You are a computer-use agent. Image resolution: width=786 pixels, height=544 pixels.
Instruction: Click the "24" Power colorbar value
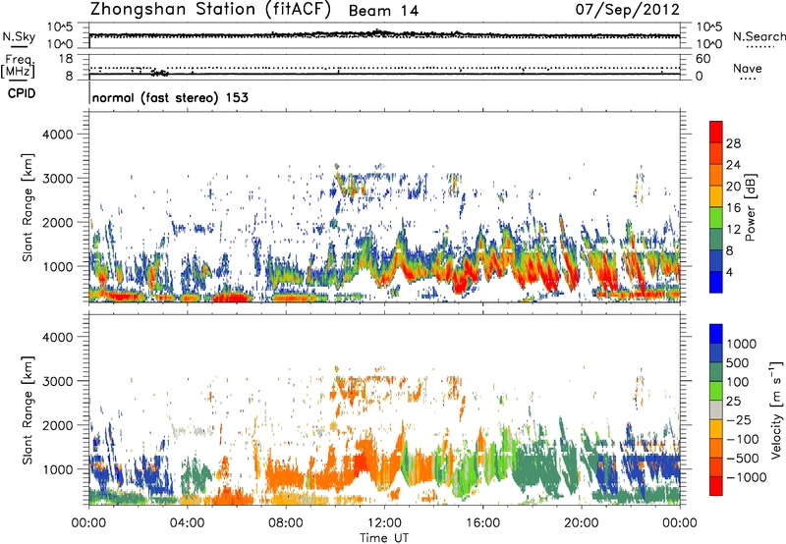click(x=733, y=165)
